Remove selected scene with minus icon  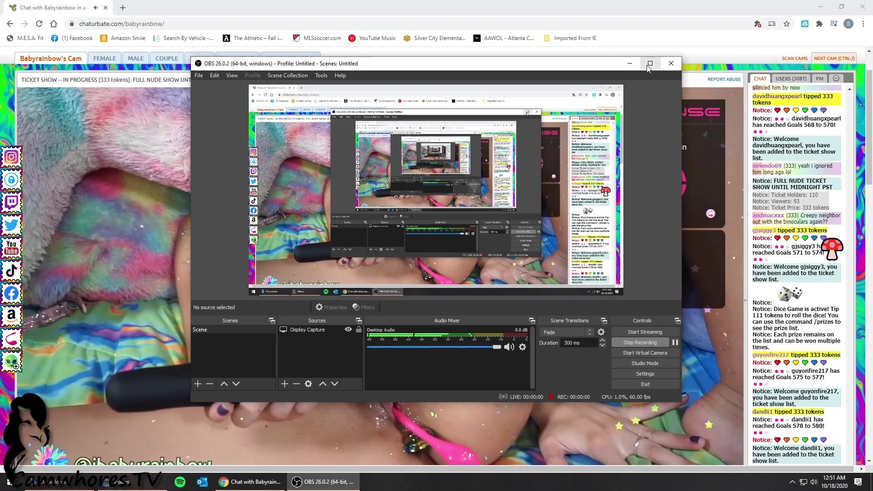pos(210,384)
